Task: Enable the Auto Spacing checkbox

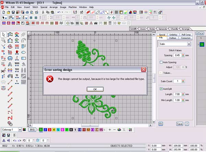Action: 161,62
